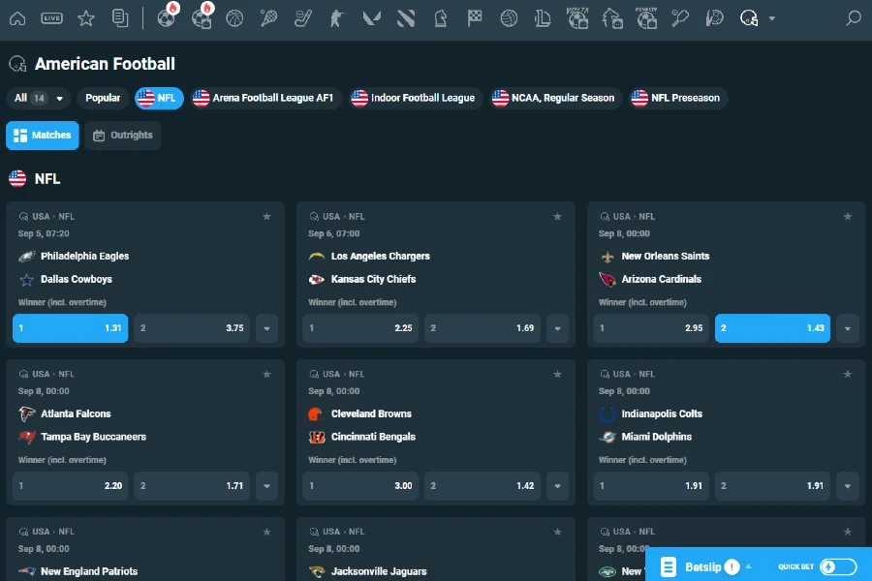Open the checkered flag racing icon
Viewport: 872px width, 581px height.
(475, 18)
